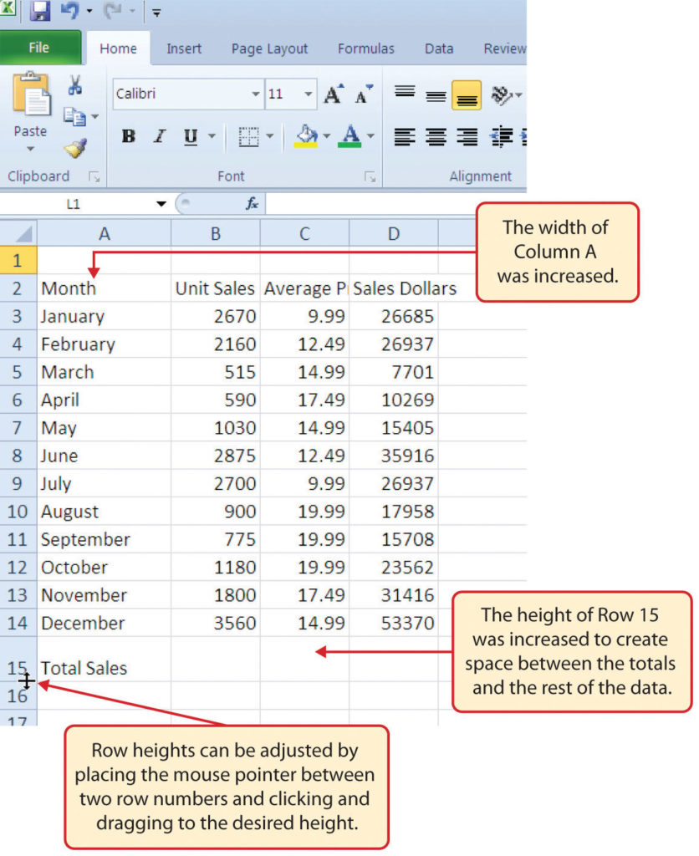Toggle Center text alignment
699x856 pixels.
(x=436, y=136)
